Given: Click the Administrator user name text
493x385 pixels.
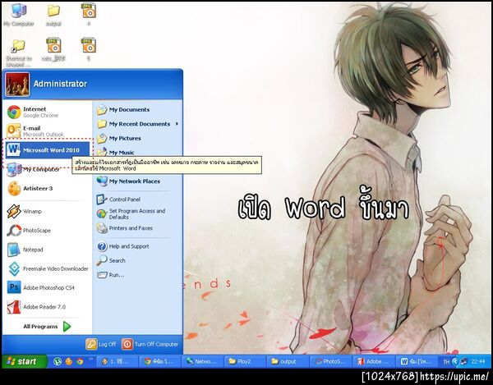Looking at the screenshot, I should coord(60,84).
